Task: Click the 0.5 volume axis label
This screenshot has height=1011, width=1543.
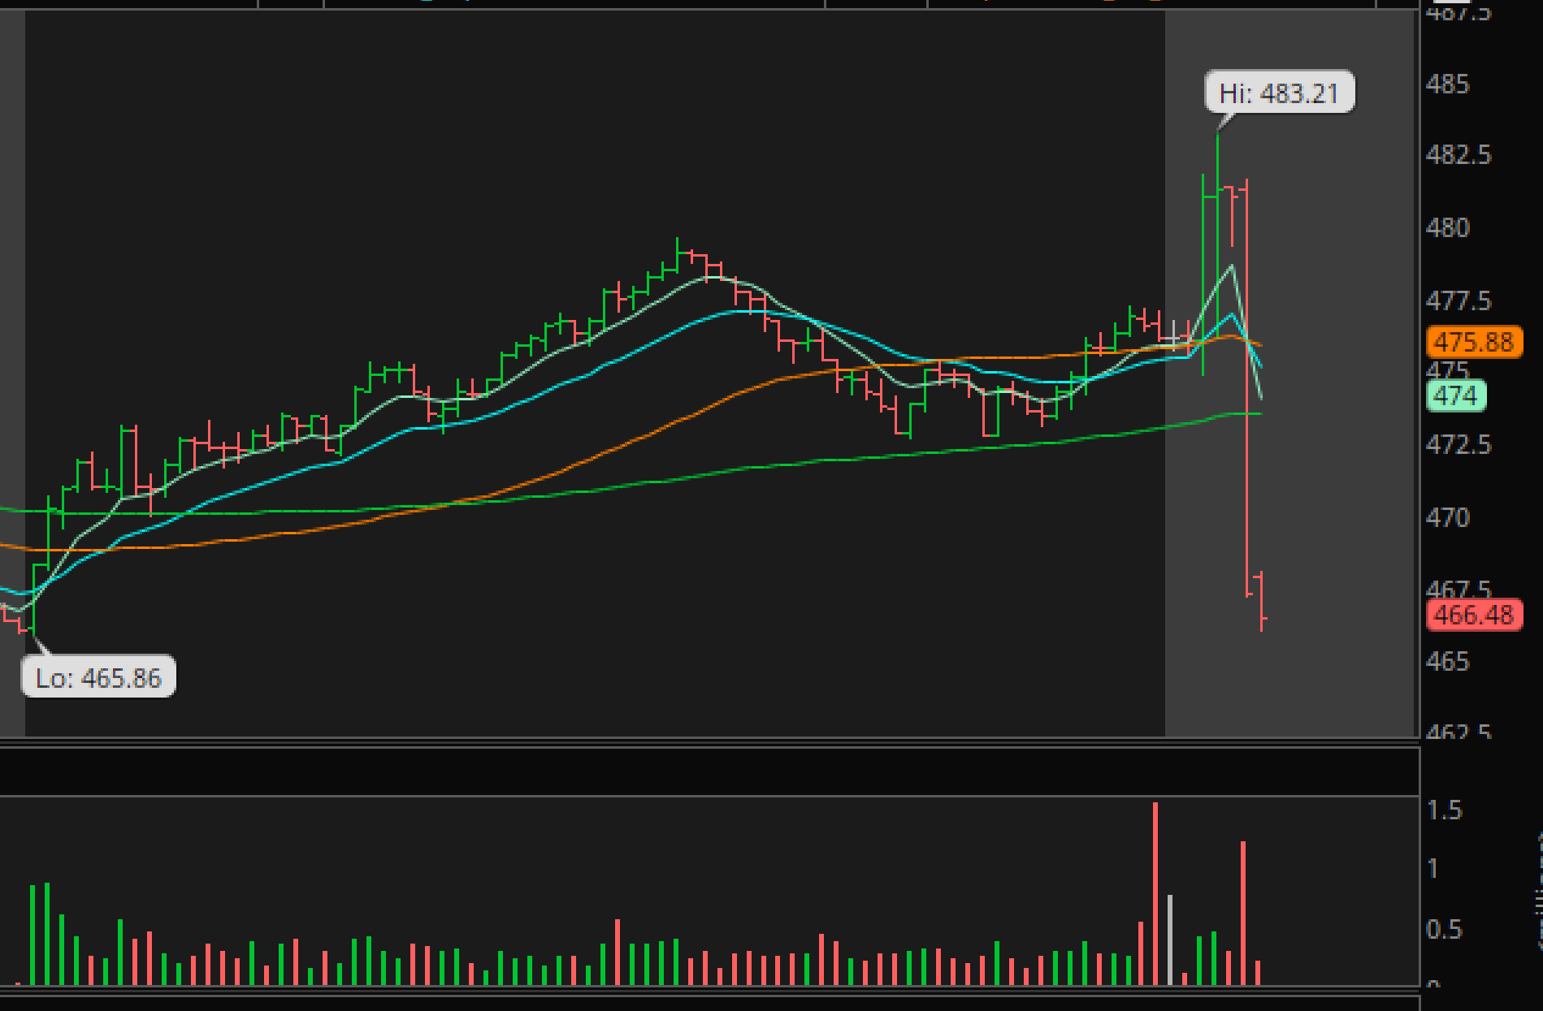Action: (x=1445, y=930)
